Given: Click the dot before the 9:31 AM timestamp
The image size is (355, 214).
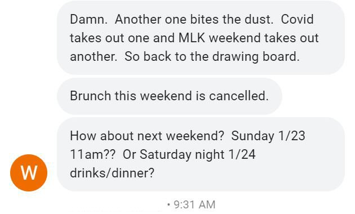Looking at the screenshot, I should point(168,205).
